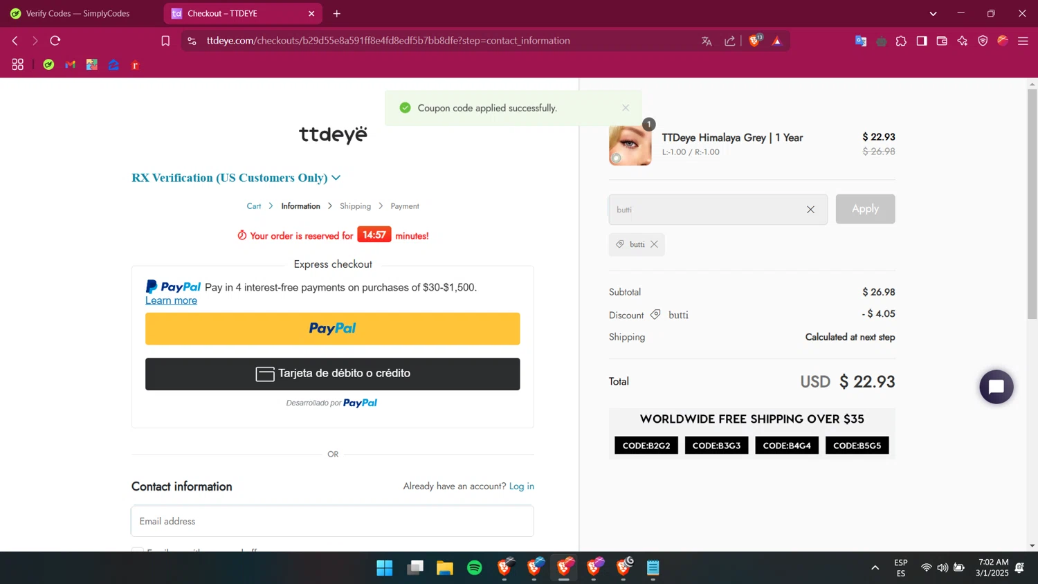Screen dimensions: 1038x584
Task: Open Windows Start menu
Action: 385,568
